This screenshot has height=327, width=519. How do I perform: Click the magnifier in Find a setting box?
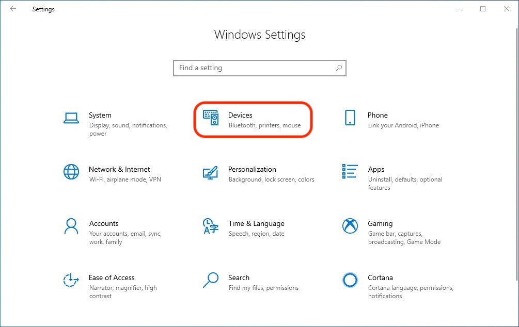[x=339, y=68]
